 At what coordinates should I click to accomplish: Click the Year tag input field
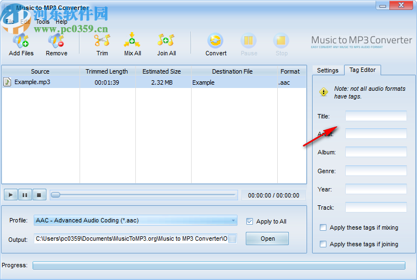coord(376,189)
